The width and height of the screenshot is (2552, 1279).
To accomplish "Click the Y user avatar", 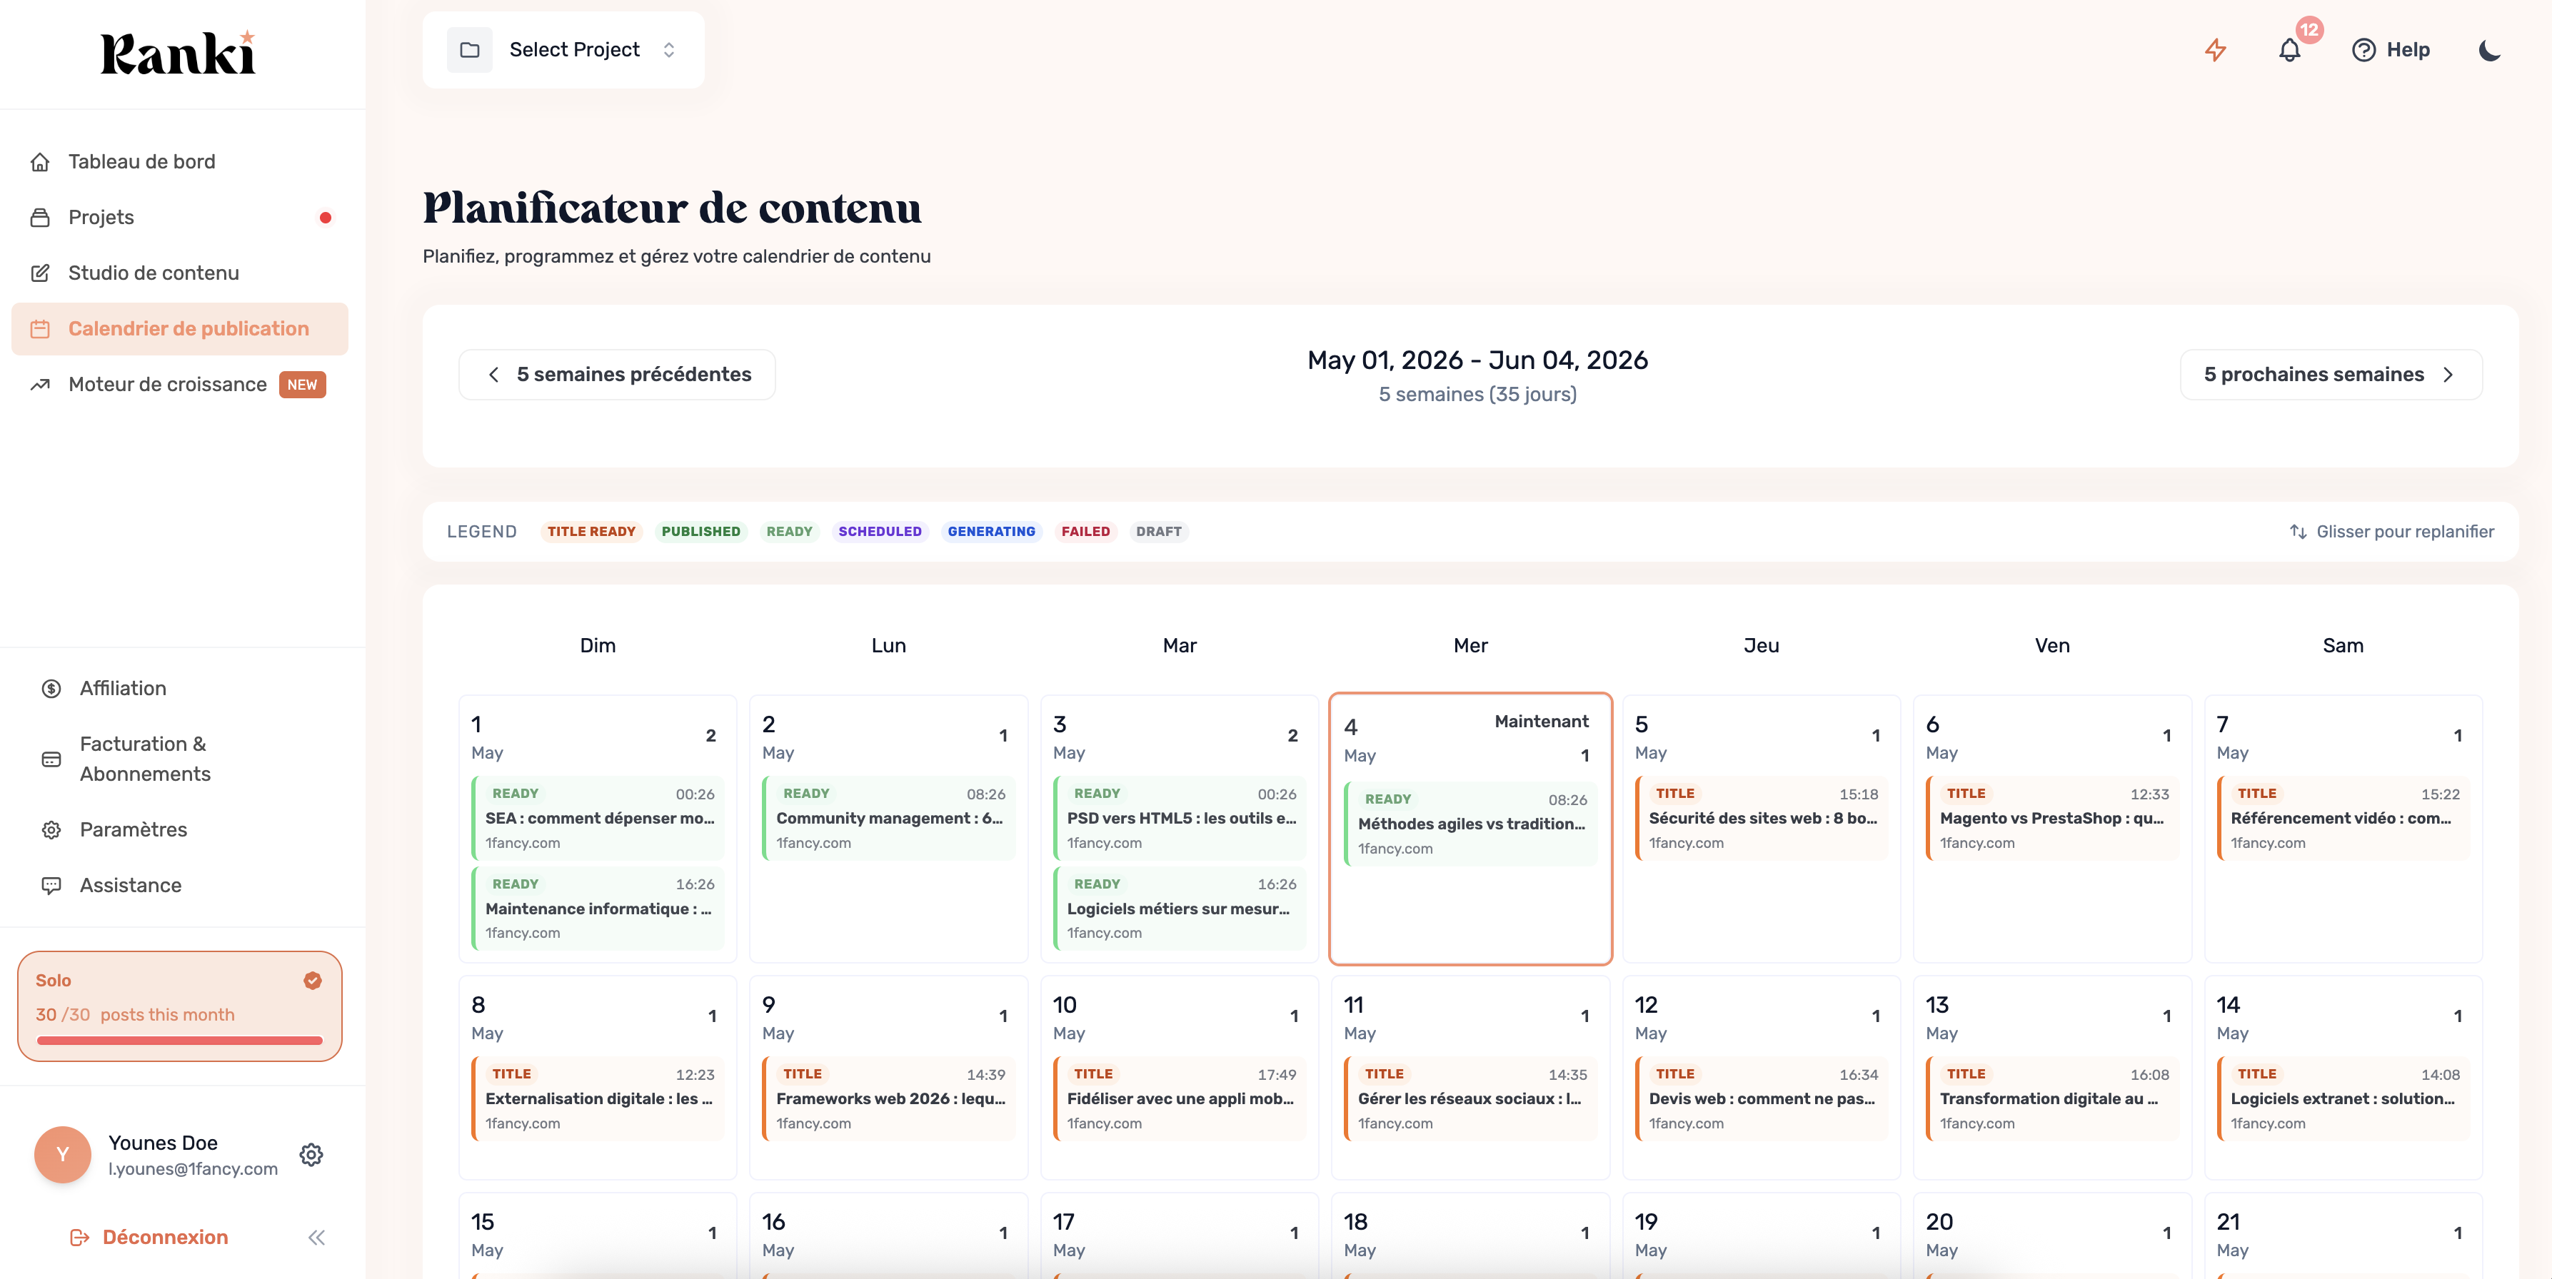I will coord(62,1154).
